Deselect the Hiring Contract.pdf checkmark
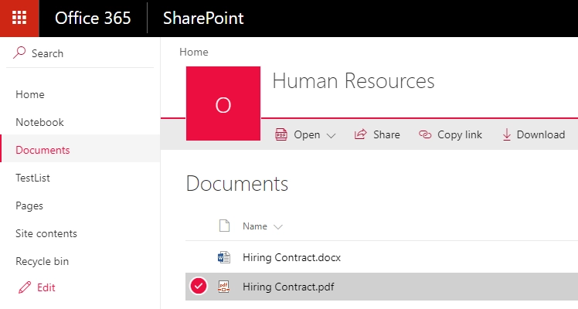This screenshot has height=309, width=578. 199,286
